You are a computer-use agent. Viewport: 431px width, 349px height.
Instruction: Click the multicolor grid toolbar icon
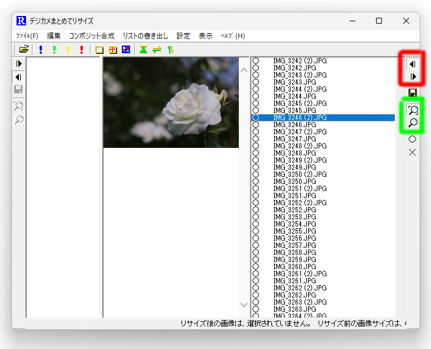[126, 50]
